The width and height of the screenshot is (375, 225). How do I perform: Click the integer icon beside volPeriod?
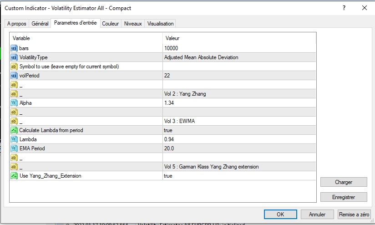14,76
